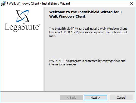Click the welcome heading text

tap(85, 14)
